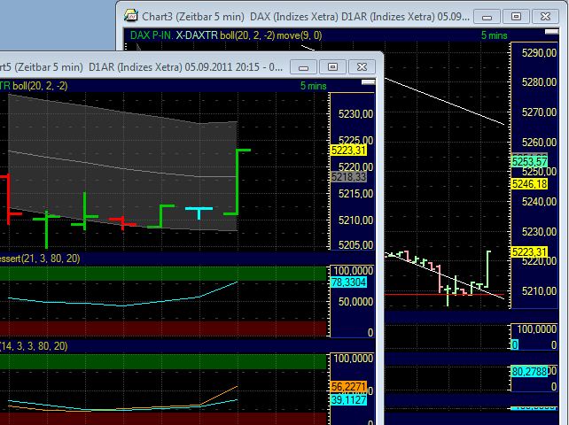Click the tall green last bar in Chart5
The image size is (569, 425).
coord(238,182)
